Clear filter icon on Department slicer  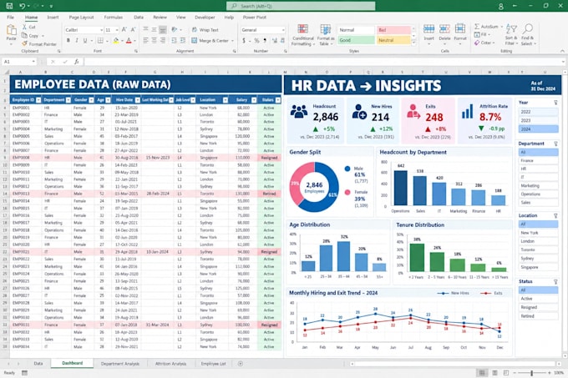tap(555, 144)
